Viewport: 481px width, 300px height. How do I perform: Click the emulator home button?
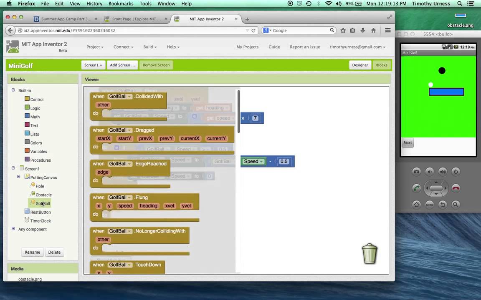[x=416, y=205]
